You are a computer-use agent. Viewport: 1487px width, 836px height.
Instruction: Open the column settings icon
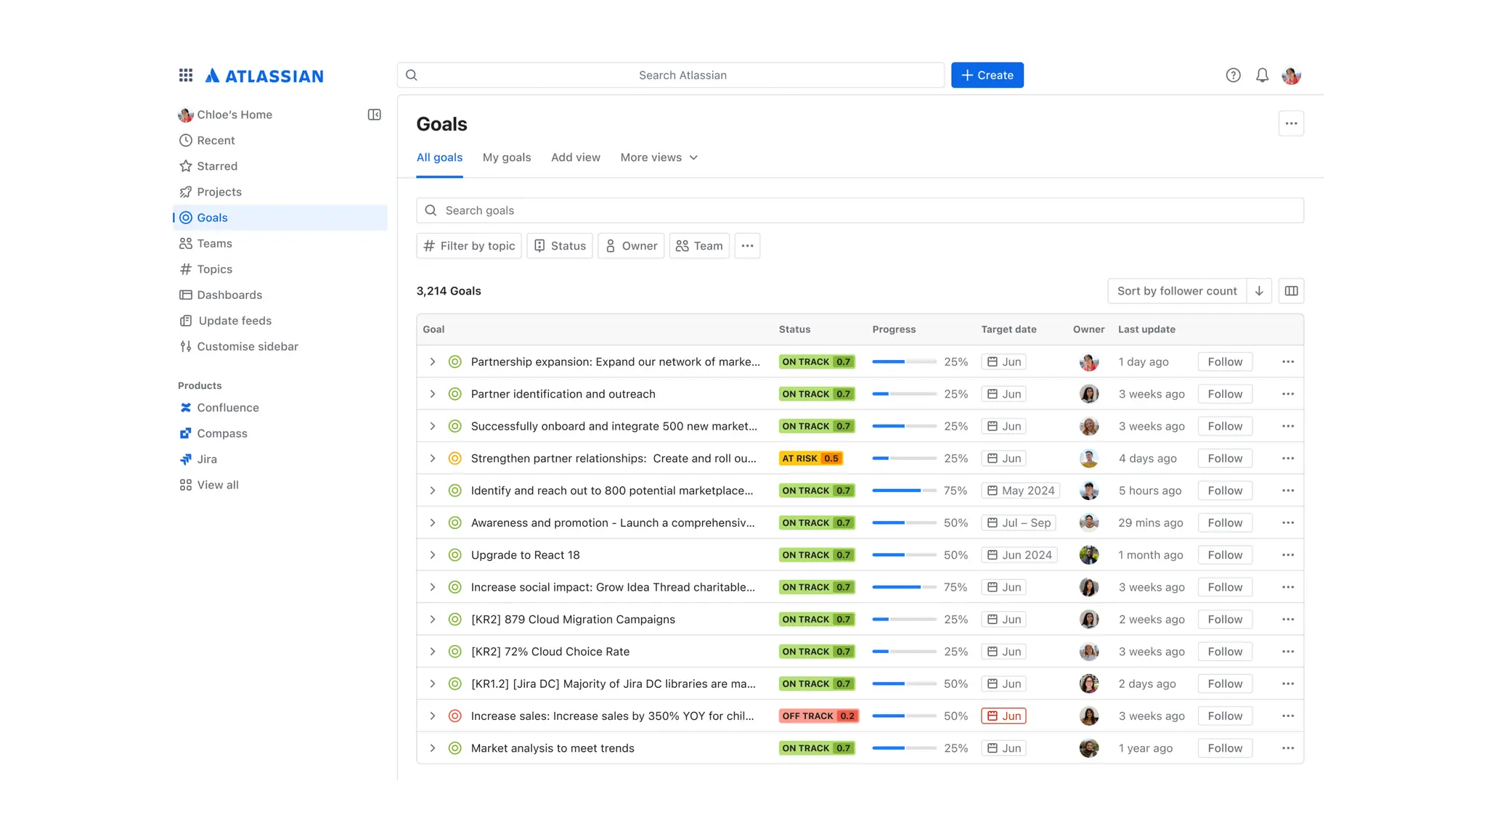click(x=1291, y=291)
